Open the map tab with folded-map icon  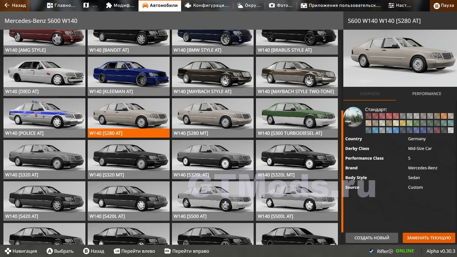tap(90, 6)
